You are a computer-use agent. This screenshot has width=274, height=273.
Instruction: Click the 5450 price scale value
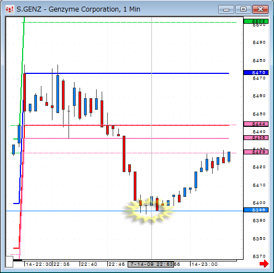point(259,114)
